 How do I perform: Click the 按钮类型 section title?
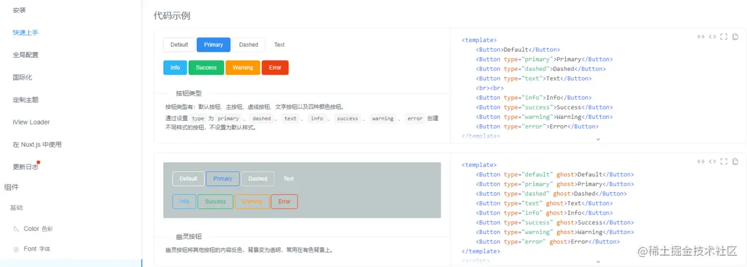coord(189,93)
